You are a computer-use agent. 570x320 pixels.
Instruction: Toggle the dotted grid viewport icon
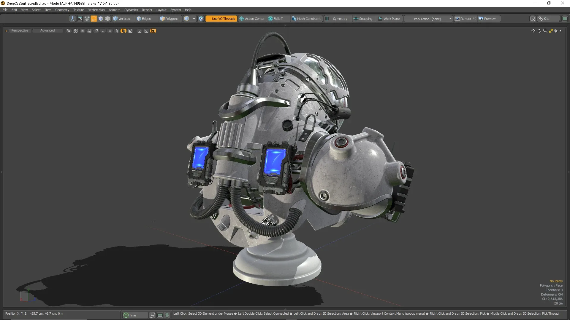(x=69, y=31)
